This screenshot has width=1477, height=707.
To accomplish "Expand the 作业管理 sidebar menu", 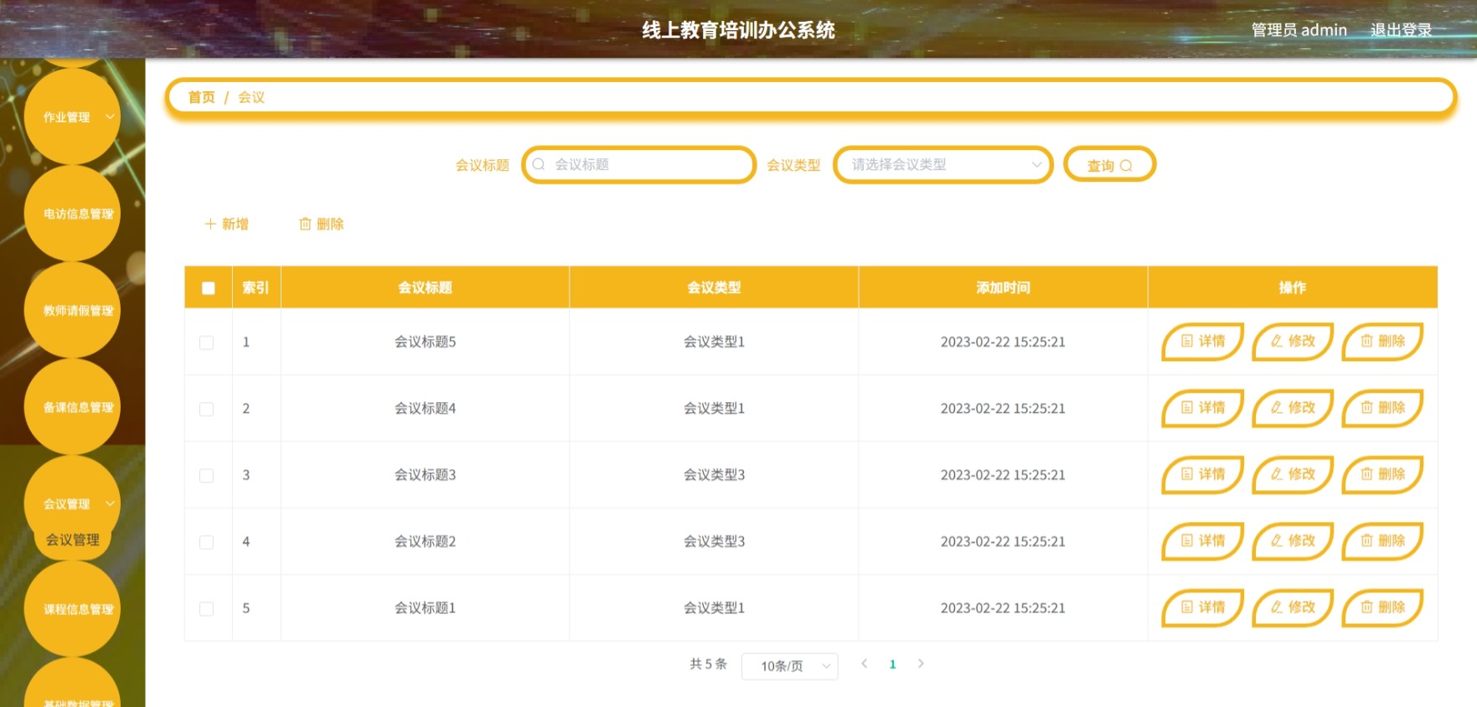I will click(73, 117).
